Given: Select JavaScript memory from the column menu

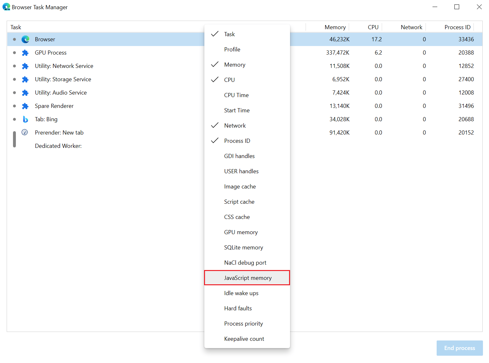Looking at the screenshot, I should pyautogui.click(x=248, y=278).
